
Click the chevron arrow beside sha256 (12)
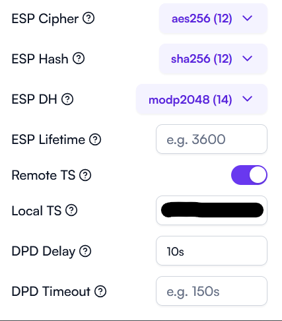pos(247,58)
